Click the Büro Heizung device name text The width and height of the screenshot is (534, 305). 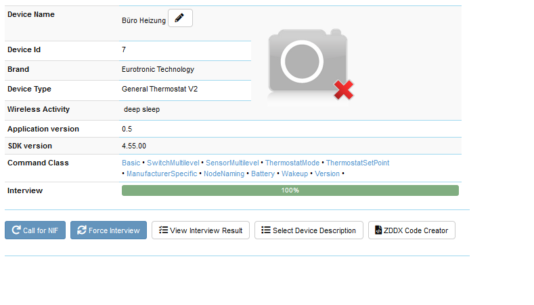pos(143,21)
